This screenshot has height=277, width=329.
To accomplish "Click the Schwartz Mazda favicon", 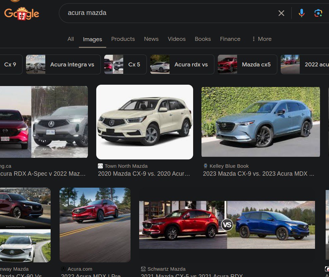I will 143,269.
